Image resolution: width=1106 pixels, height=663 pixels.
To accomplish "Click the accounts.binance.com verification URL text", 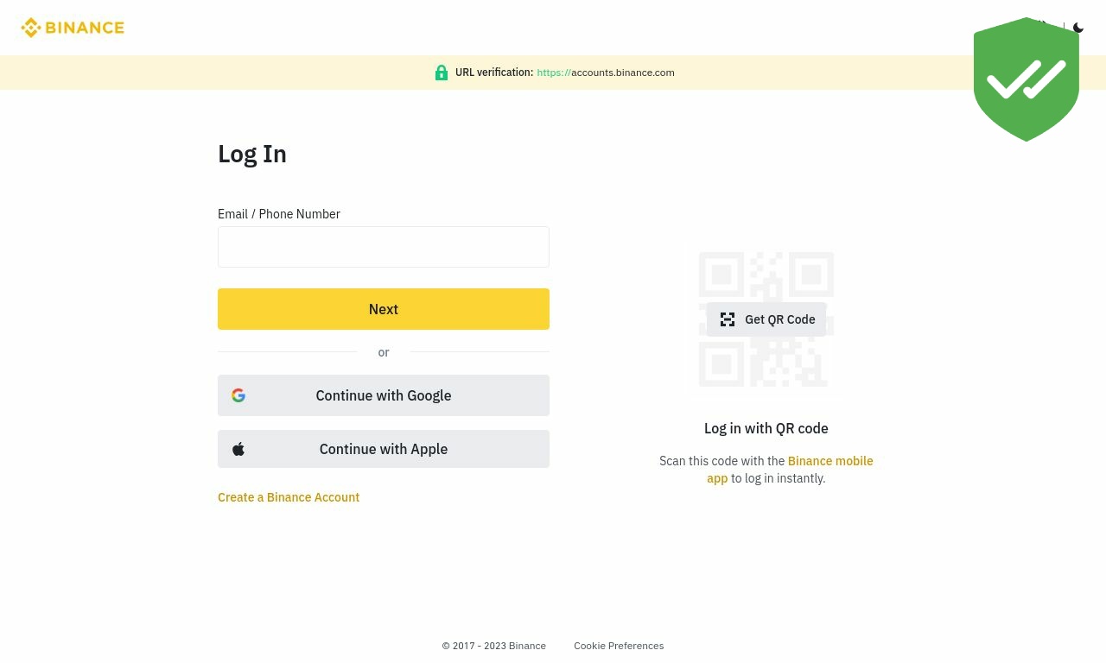I will click(x=606, y=73).
